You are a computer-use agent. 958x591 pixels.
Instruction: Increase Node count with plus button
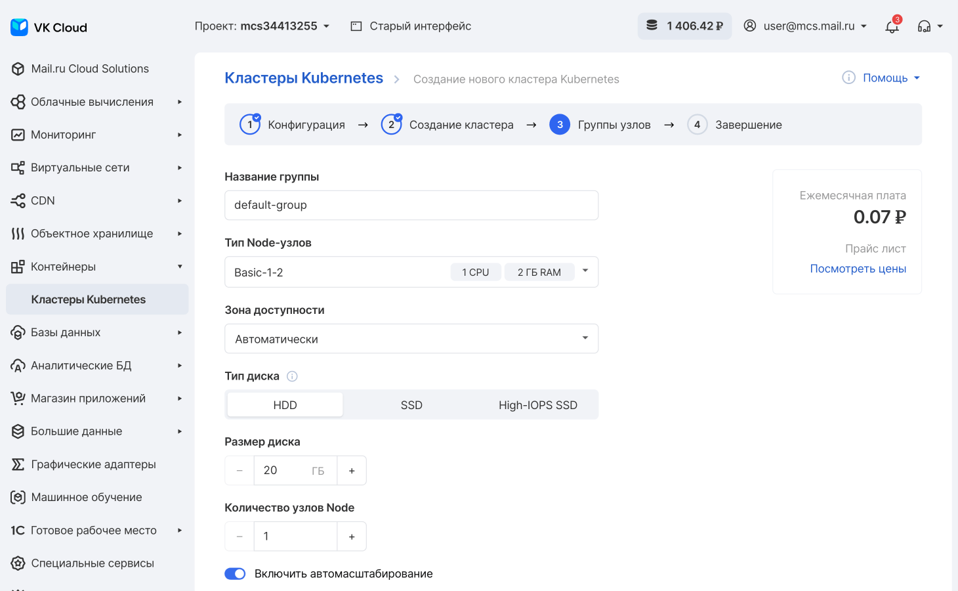tap(352, 536)
